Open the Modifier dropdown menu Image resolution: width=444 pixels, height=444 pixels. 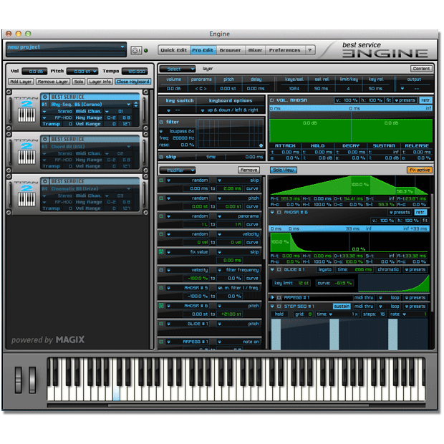pyautogui.click(x=178, y=170)
